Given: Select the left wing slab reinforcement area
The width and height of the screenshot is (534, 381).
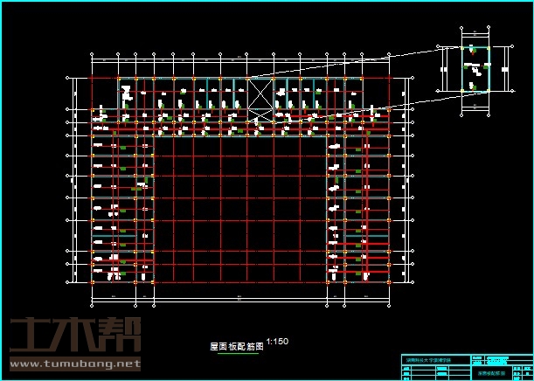Looking at the screenshot, I should [122, 208].
